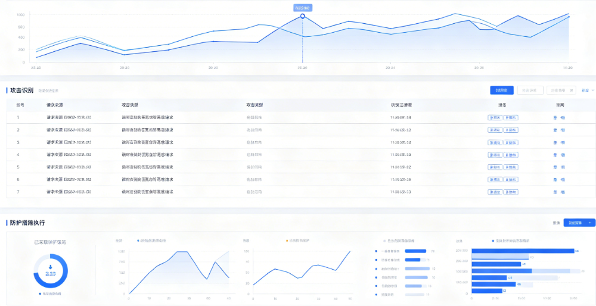The image size is (596, 306).
Task: Toggle the blue legend item beneath the donut chart
Action: point(50,294)
